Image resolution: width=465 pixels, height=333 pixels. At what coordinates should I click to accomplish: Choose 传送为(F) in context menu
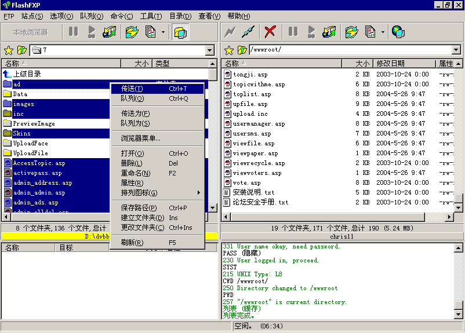(158, 113)
